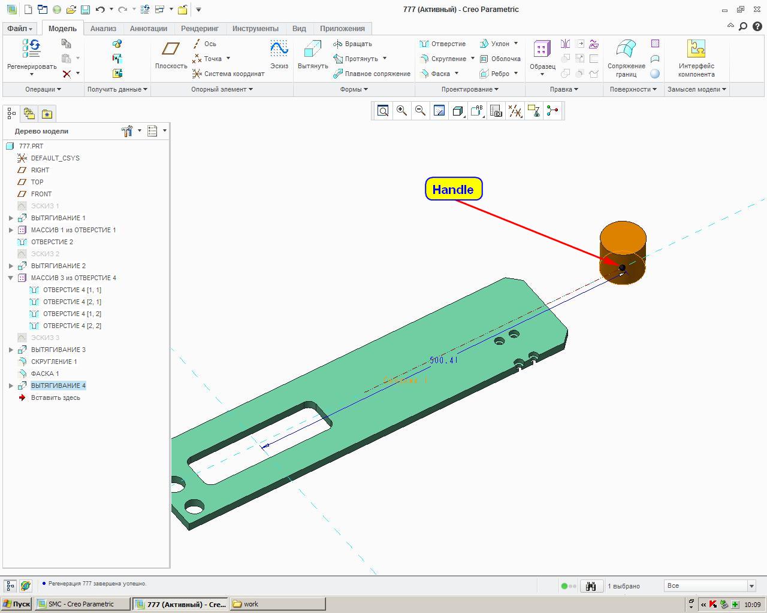Viewport: 767px width, 613px height.
Task: Select ОТВЕРСТИЕ 2 in model tree
Action: [x=52, y=242]
